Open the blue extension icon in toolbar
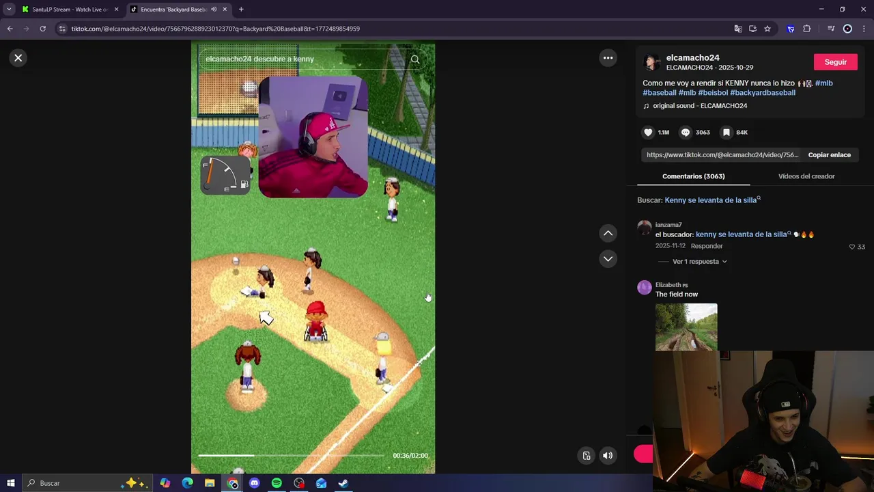The height and width of the screenshot is (492, 874). 791,29
